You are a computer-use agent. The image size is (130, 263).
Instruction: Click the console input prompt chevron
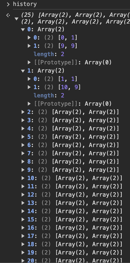[8, 4]
